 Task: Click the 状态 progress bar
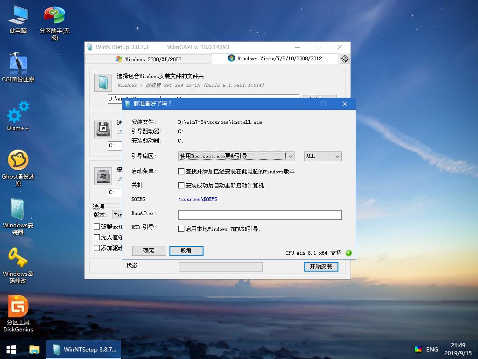tap(220, 266)
